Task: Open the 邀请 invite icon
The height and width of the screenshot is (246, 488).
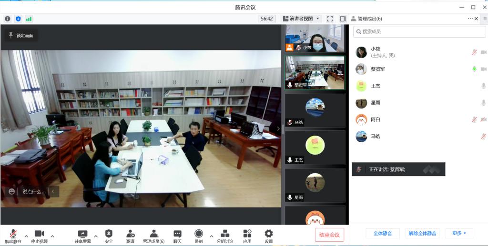Action: (130, 235)
